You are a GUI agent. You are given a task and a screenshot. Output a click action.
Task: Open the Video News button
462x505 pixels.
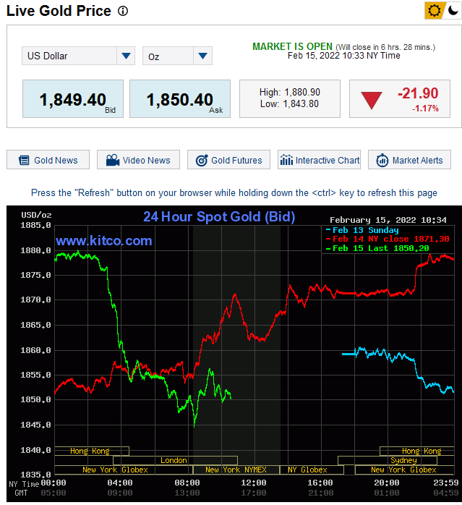click(x=138, y=160)
